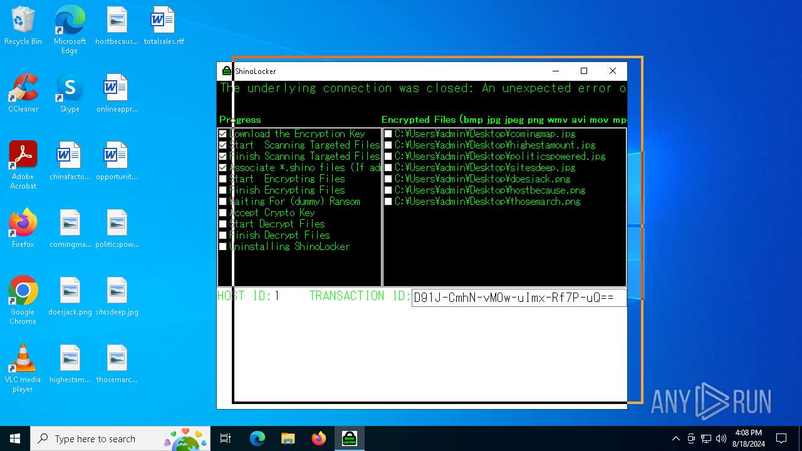This screenshot has height=451, width=802.
Task: Check the sitesdeep.jpg file checkbox
Action: pyautogui.click(x=388, y=167)
